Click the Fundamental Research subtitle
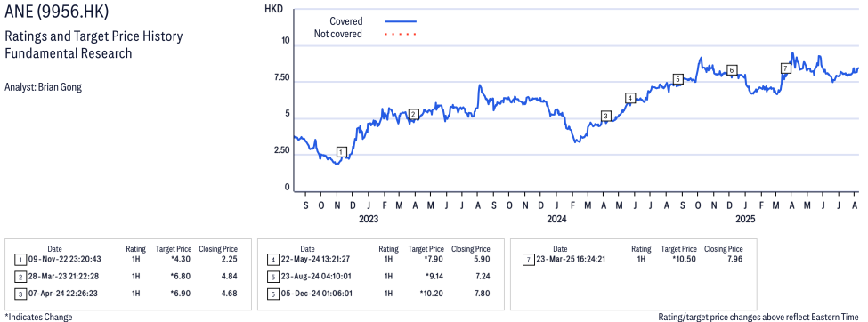Viewport: 868px width, 322px height. pyautogui.click(x=68, y=53)
